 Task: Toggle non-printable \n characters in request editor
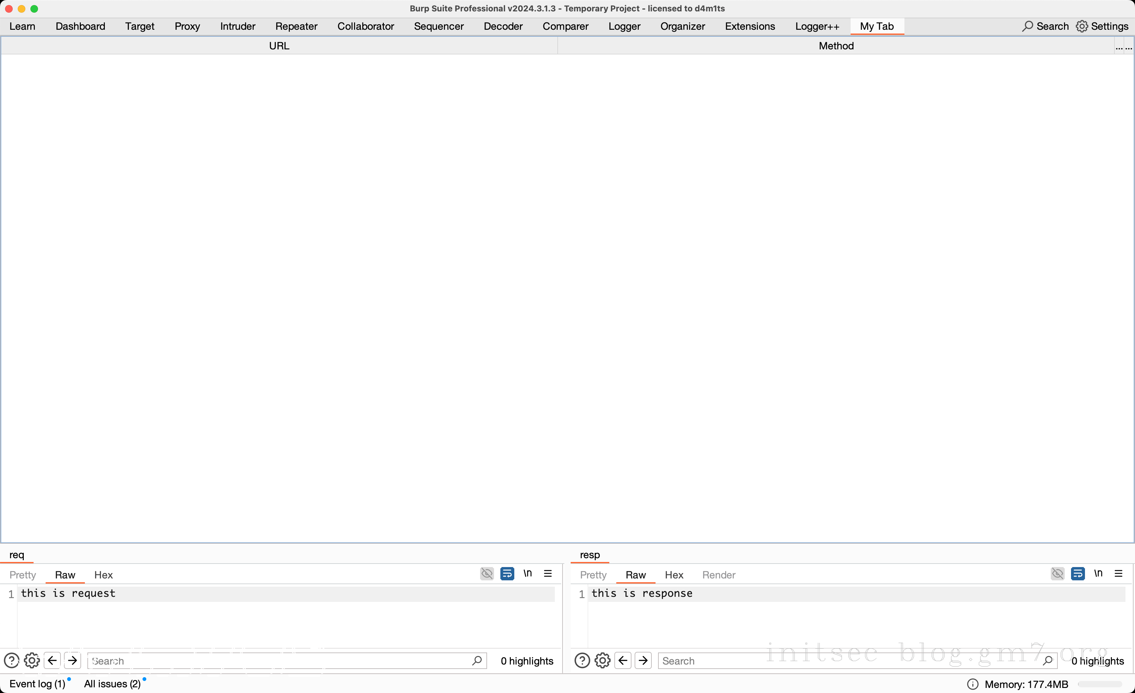527,574
